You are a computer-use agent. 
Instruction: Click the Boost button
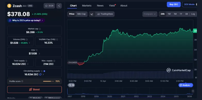(35, 89)
